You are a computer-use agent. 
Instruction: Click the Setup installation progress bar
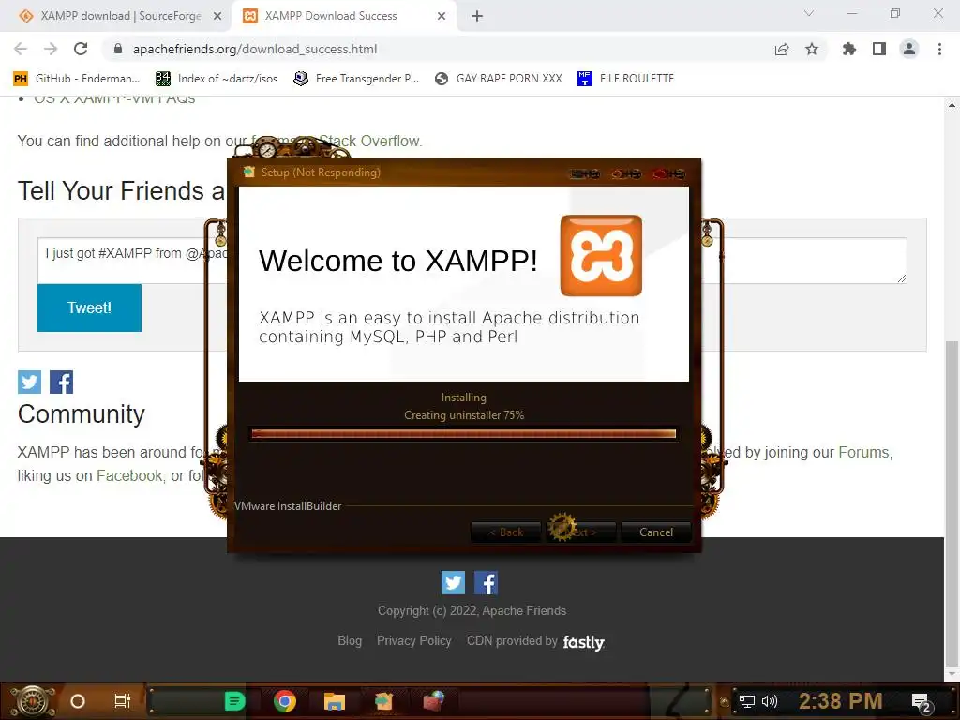point(463,433)
